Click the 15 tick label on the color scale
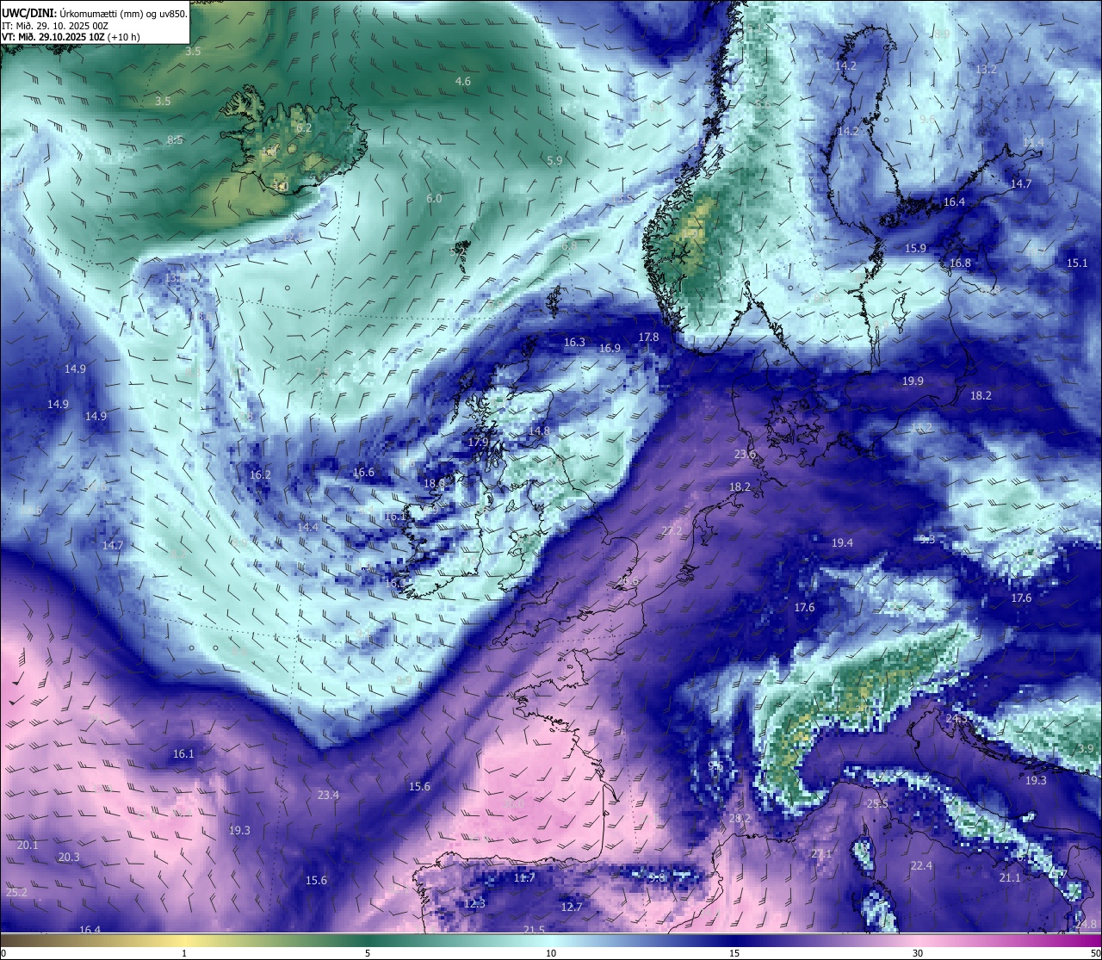 tap(734, 953)
